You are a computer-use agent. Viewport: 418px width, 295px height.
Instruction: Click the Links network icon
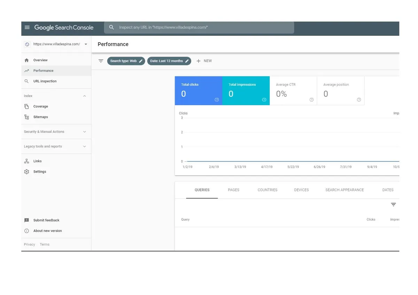click(27, 161)
